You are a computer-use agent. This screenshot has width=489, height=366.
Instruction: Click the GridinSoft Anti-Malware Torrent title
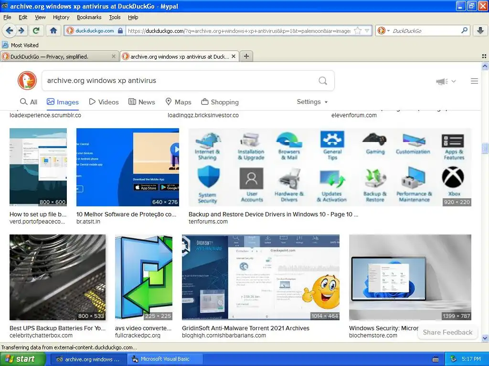point(246,328)
